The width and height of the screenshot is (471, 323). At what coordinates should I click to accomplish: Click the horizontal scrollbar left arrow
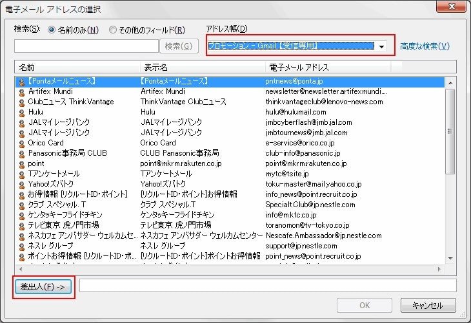pyautogui.click(x=21, y=269)
